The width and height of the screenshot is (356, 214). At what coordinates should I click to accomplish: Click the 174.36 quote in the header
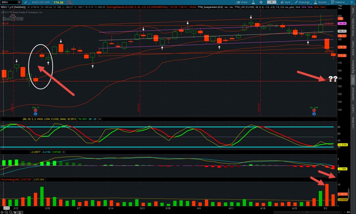click(x=58, y=2)
